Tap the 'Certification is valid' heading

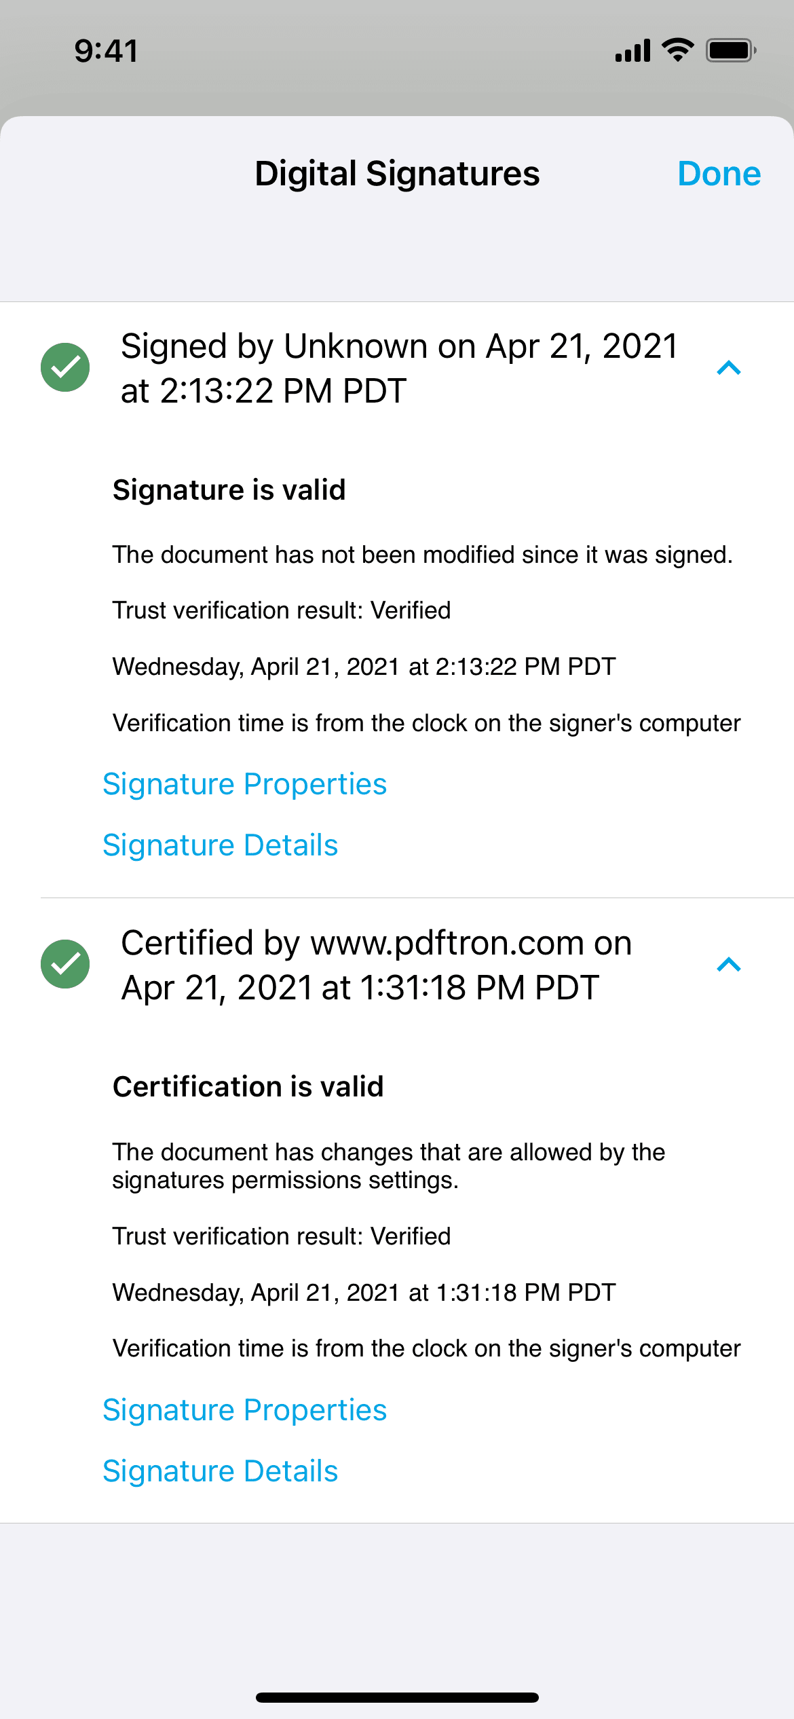pyautogui.click(x=248, y=1086)
